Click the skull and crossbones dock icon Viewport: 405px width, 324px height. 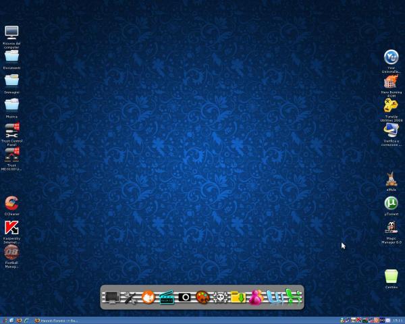(220, 298)
